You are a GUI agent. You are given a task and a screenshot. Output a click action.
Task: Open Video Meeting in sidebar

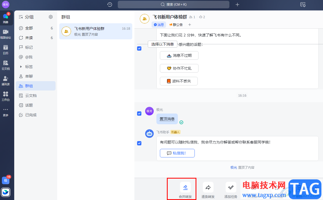[x=6, y=34]
